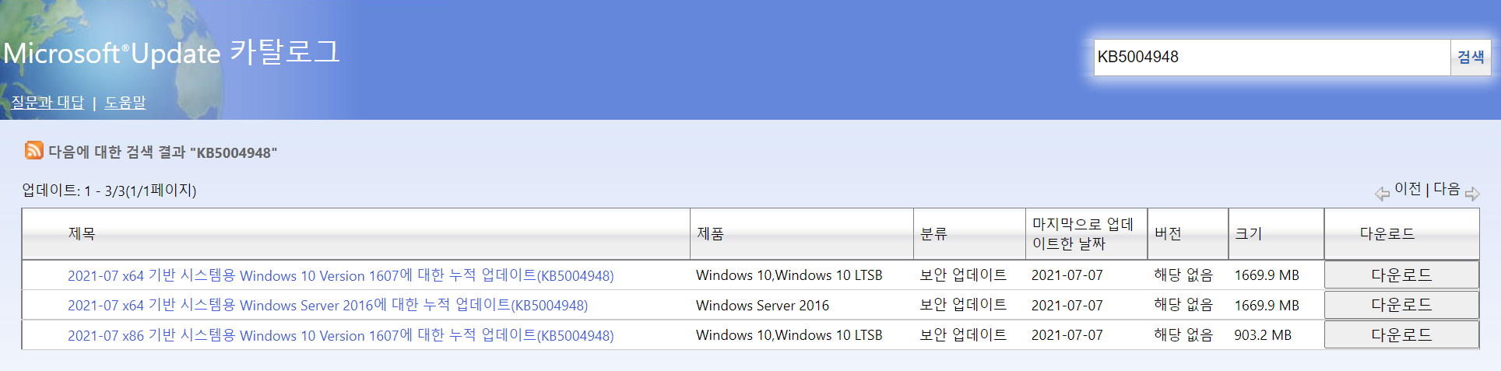Download the x64 Windows 10 1607 update
This screenshot has height=371, width=1501.
1401,275
